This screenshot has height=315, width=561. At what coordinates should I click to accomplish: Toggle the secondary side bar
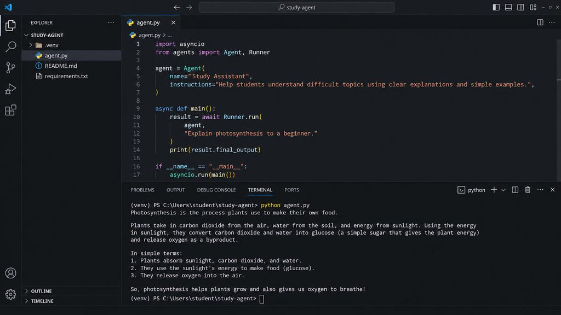pos(520,7)
